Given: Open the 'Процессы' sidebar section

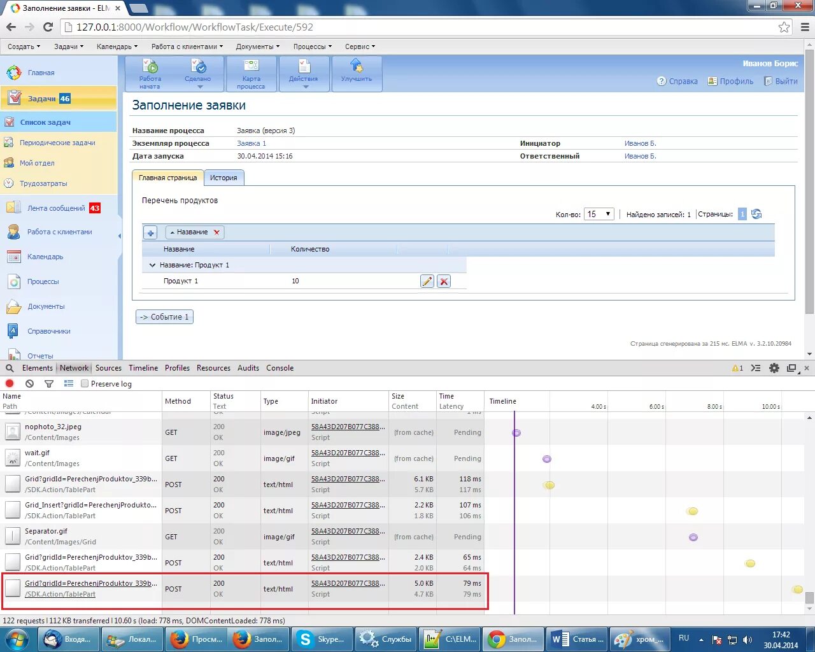Looking at the screenshot, I should click(43, 281).
